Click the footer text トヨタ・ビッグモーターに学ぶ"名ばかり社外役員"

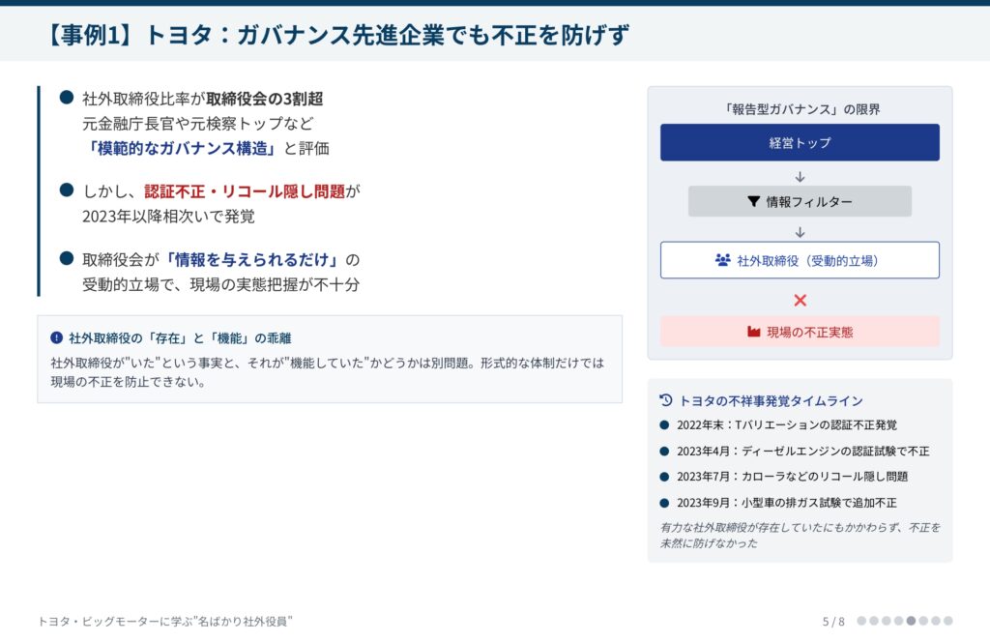(x=164, y=622)
